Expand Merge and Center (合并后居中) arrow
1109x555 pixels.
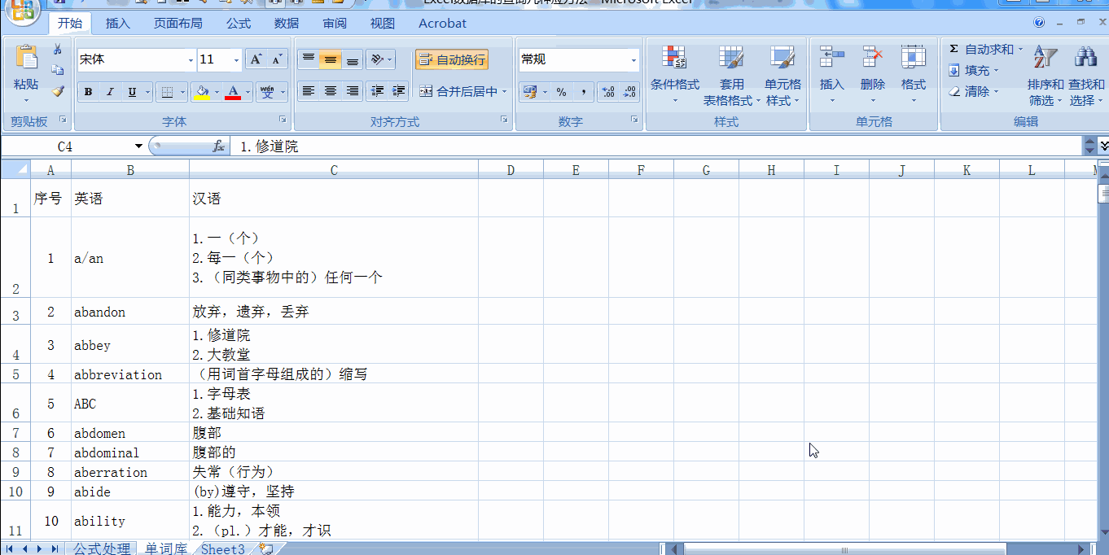point(505,92)
